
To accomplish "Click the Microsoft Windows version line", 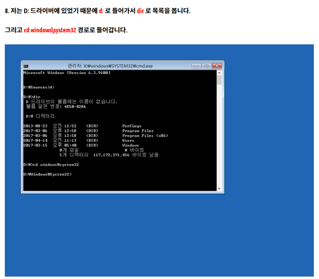I will tap(67, 73).
